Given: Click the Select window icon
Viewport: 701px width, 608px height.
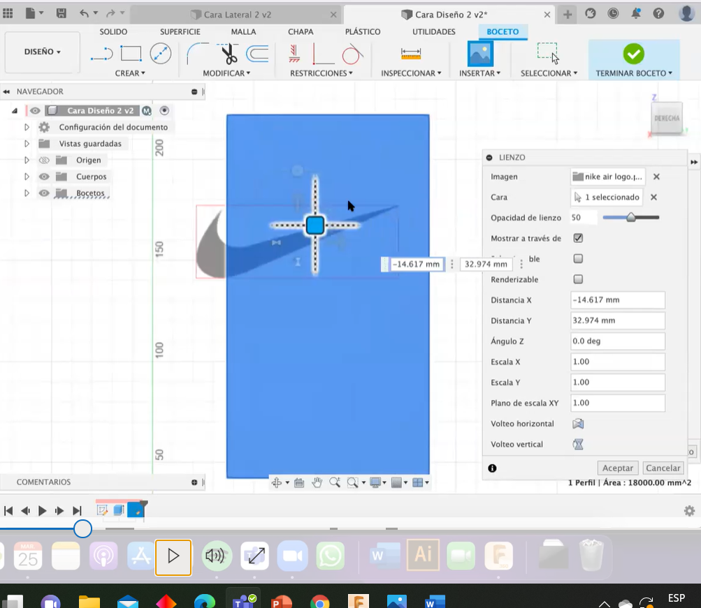Looking at the screenshot, I should 548,54.
